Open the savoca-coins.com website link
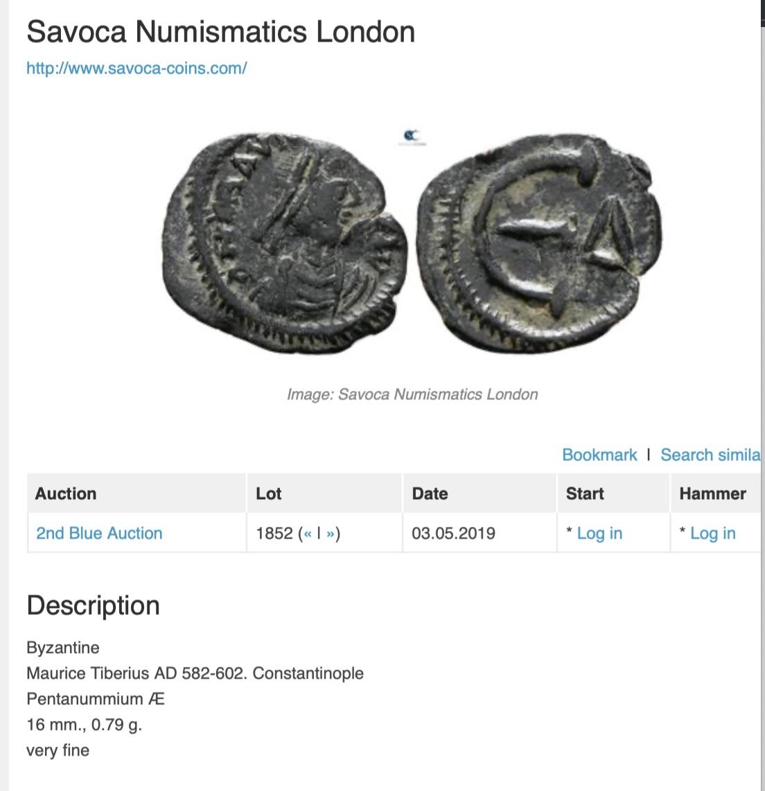This screenshot has width=765, height=791. [x=137, y=68]
